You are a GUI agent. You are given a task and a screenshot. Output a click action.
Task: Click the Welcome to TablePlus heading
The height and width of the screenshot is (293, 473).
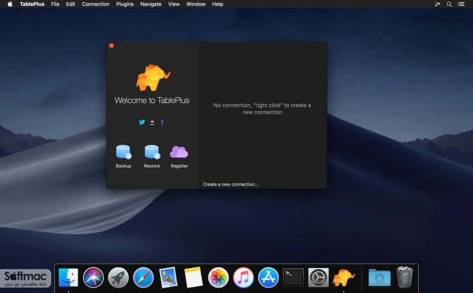point(152,100)
